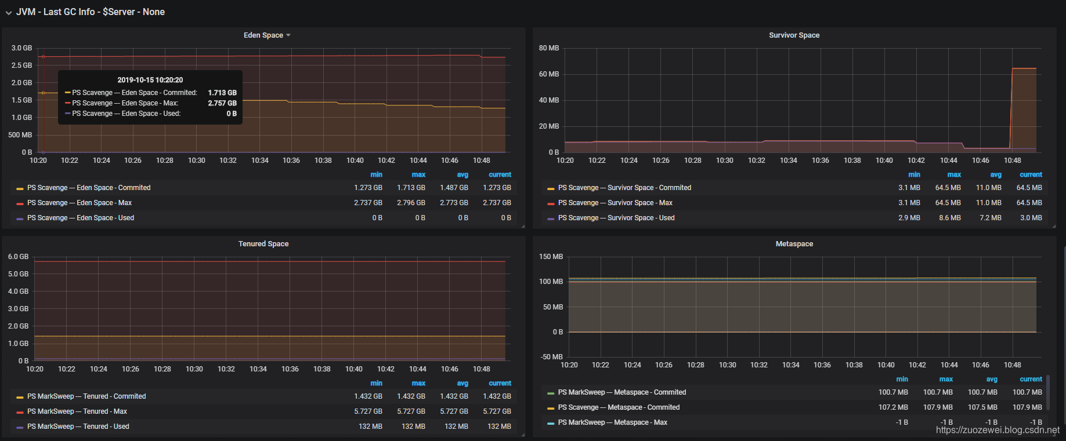
Task: Sort Tenured Space legend by max
Action: pyautogui.click(x=418, y=383)
